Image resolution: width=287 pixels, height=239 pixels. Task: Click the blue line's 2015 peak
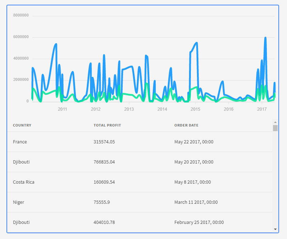tap(197, 43)
